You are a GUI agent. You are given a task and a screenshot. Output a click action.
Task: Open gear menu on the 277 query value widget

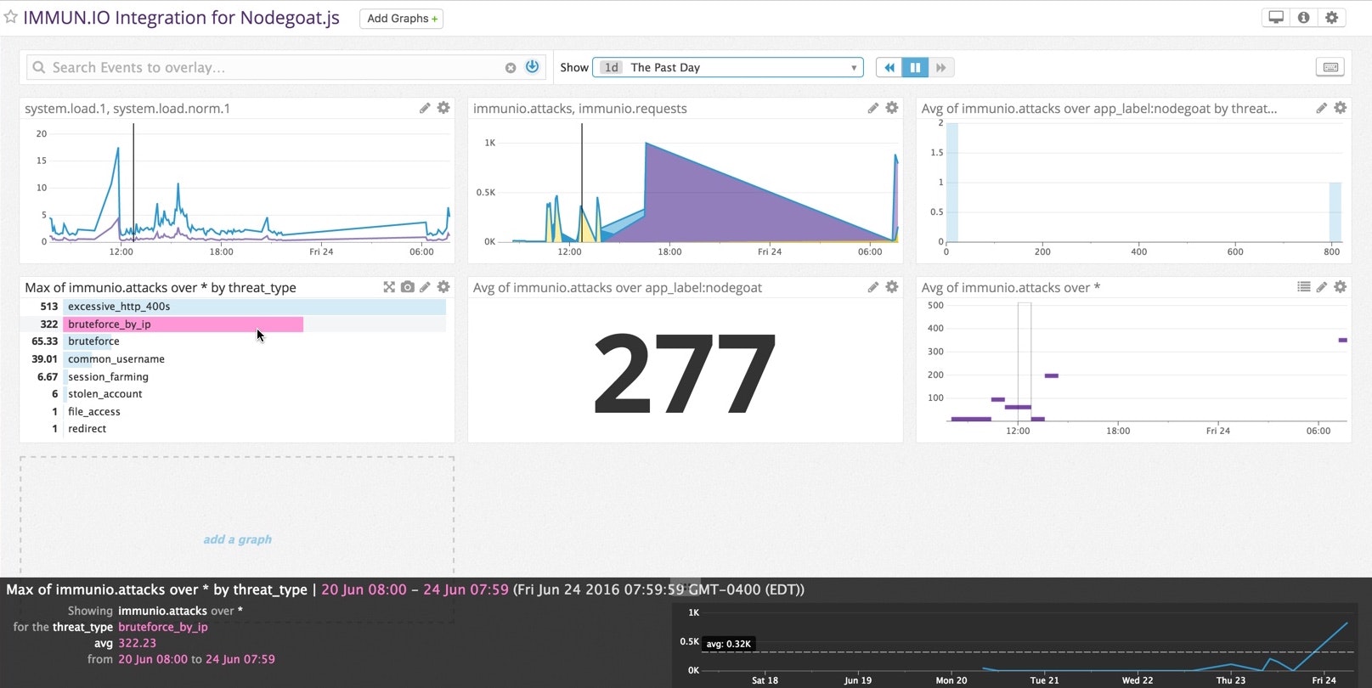(x=891, y=287)
